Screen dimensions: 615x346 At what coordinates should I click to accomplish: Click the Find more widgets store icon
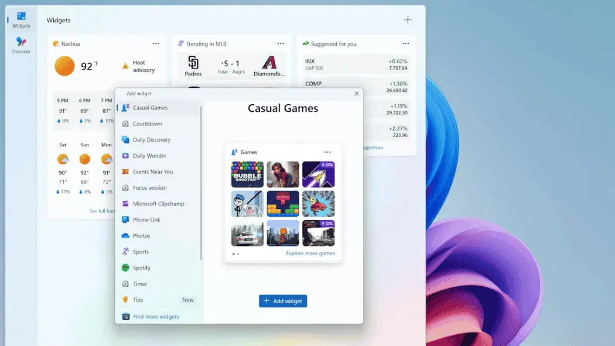point(125,316)
